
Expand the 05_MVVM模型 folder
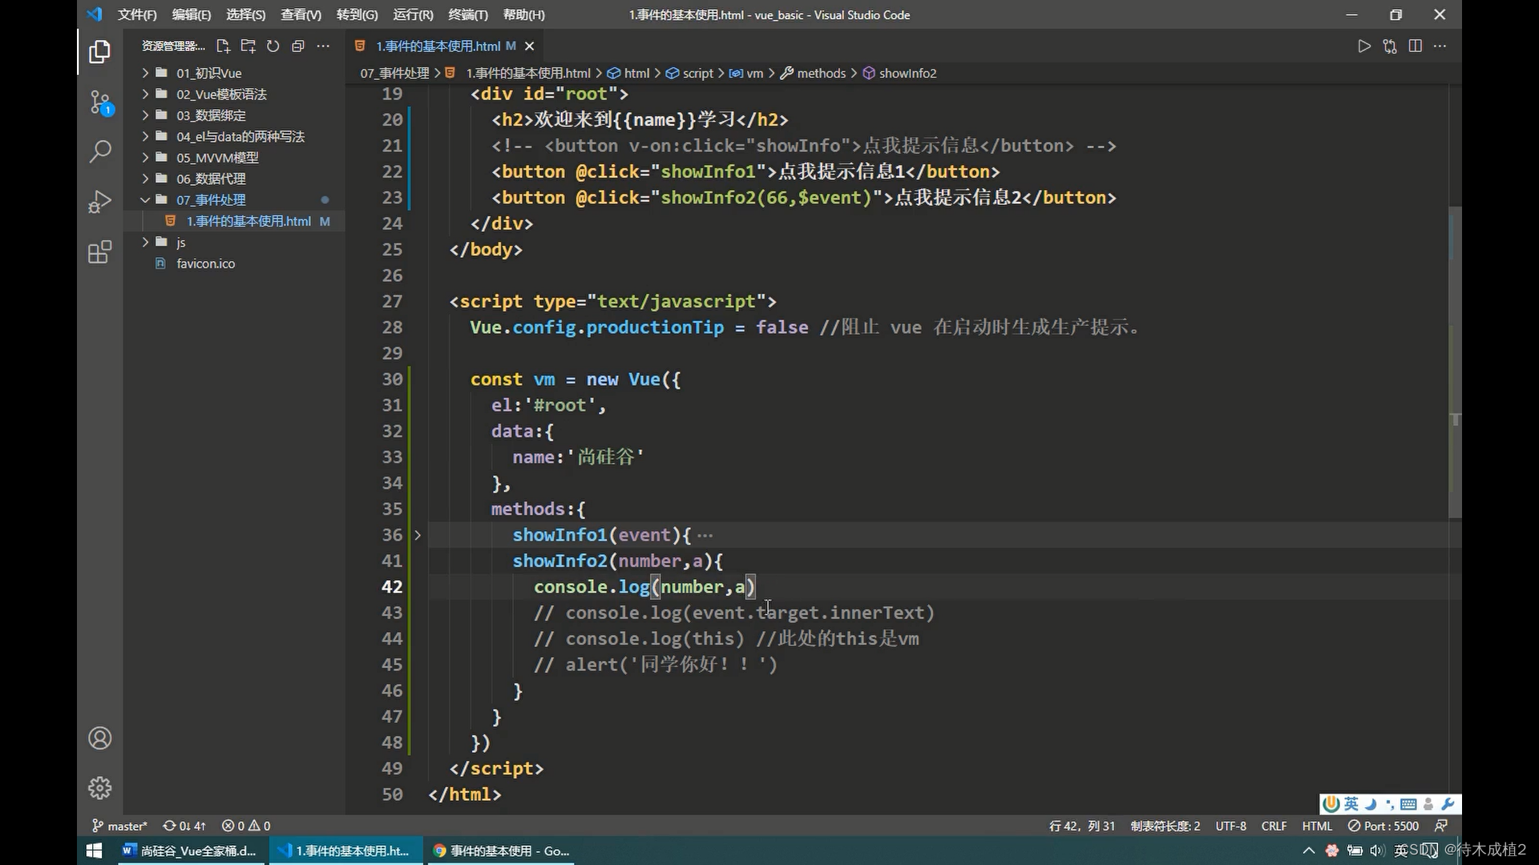[234, 158]
